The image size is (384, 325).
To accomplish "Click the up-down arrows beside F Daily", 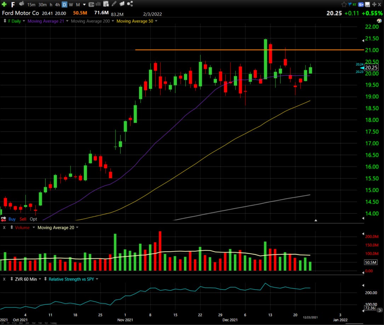I will point(5,21).
